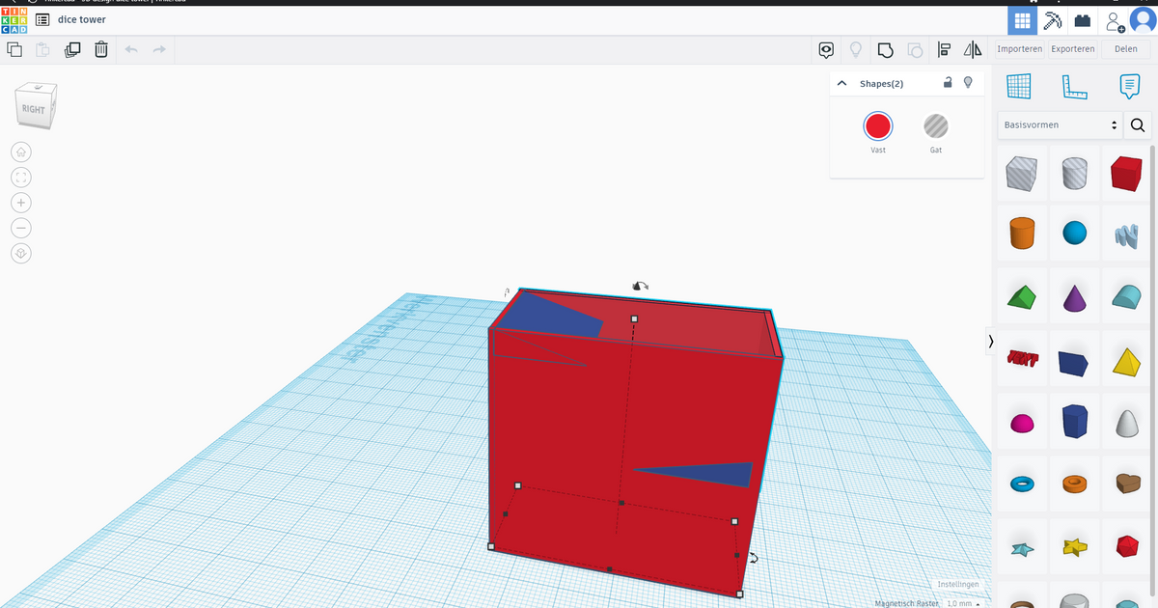Open the Minecraft export pickaxe icon

point(1052,19)
